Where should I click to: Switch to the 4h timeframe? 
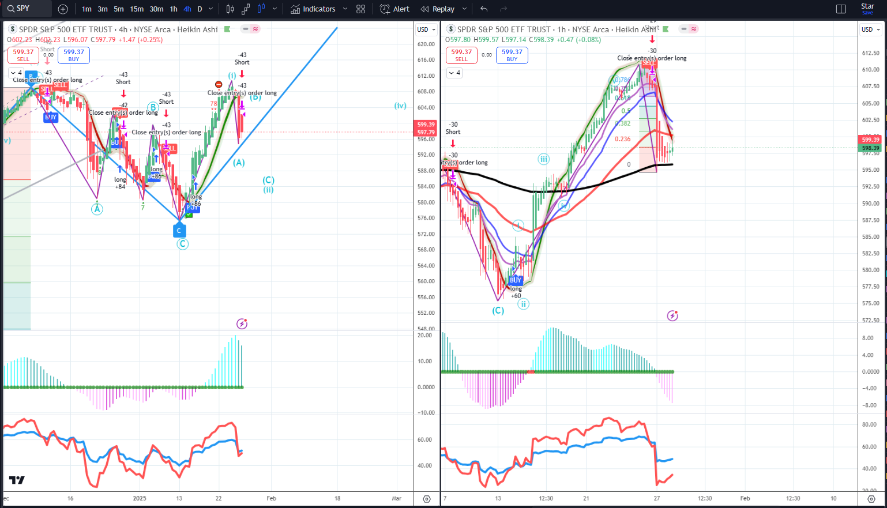click(187, 9)
